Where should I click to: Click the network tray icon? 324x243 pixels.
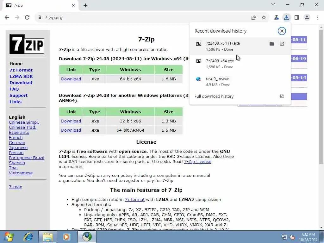[284, 237]
